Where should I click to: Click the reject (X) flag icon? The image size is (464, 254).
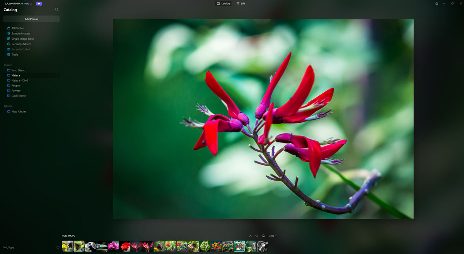[250, 236]
